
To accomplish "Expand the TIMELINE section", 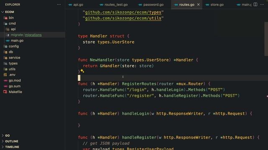I will 3,147.
